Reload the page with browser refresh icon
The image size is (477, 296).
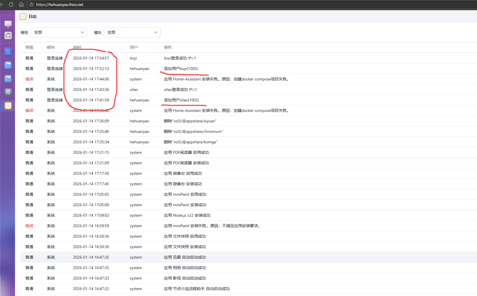[11, 5]
